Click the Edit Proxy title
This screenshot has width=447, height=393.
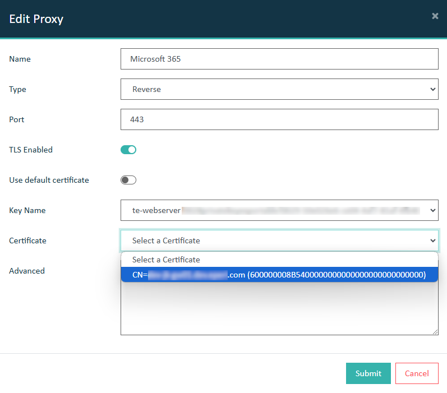point(36,19)
